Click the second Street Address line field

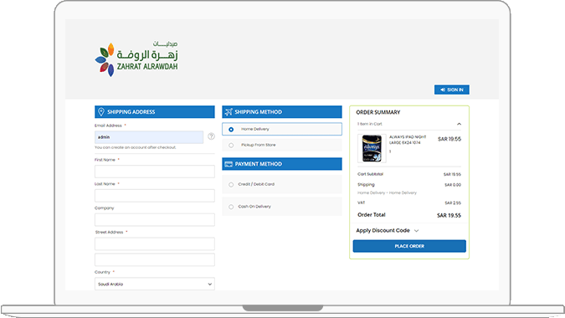(x=155, y=259)
